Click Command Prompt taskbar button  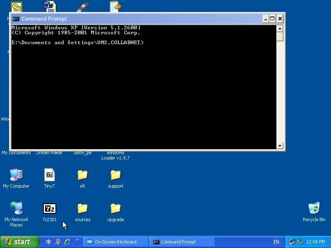182,242
